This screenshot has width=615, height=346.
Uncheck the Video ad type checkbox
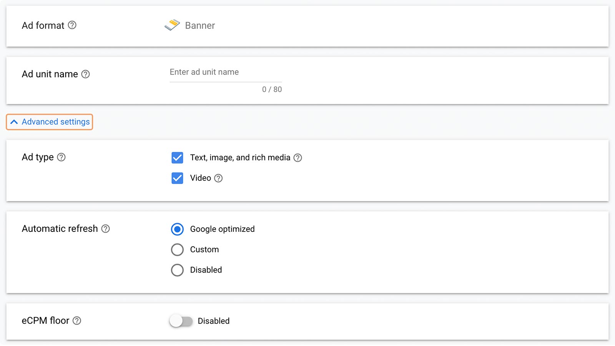(177, 178)
